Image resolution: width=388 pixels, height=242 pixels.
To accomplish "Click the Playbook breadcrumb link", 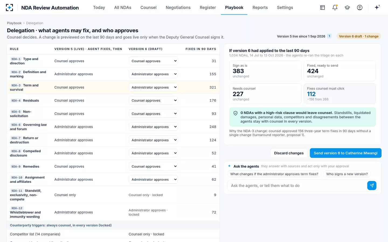I will tap(14, 23).
